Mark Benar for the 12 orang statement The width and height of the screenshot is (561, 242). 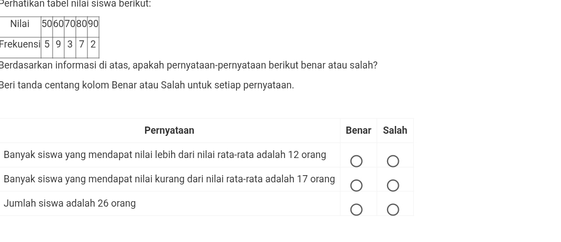pyautogui.click(x=357, y=161)
